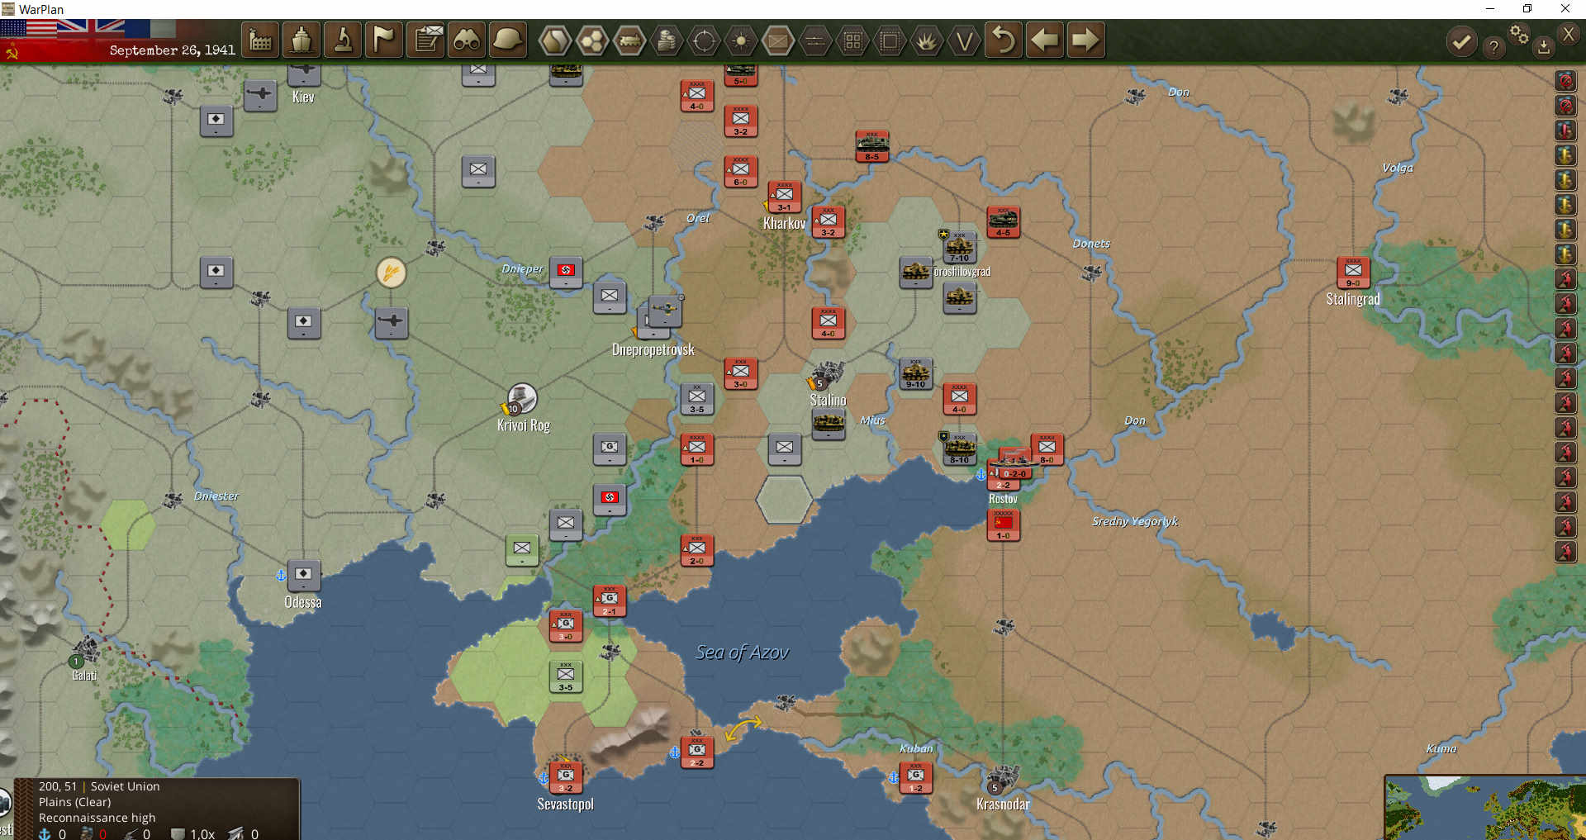This screenshot has height=840, width=1586.
Task: Click the wheat resource icon
Action: pyautogui.click(x=392, y=272)
